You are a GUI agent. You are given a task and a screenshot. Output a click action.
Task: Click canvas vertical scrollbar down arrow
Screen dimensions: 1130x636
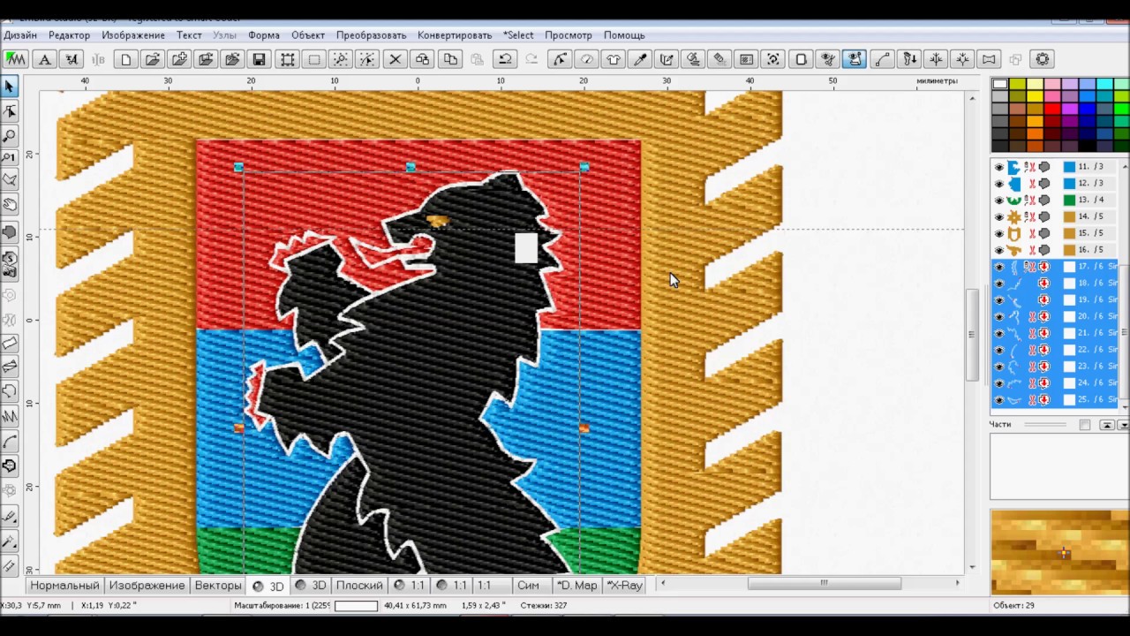(x=973, y=567)
